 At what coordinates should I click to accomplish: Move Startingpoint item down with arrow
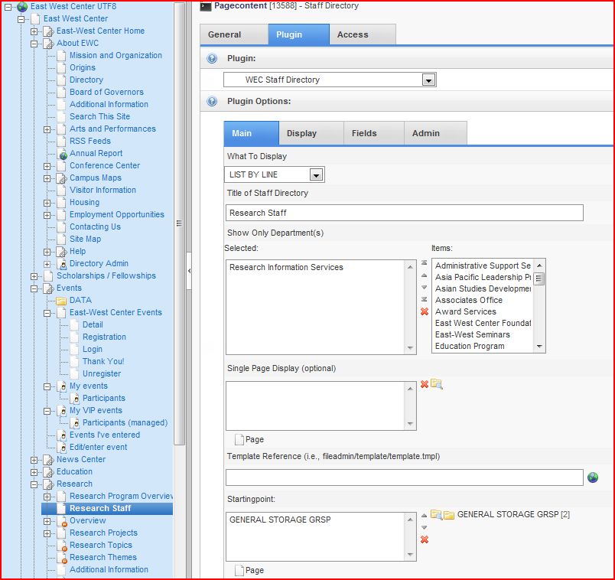424,527
